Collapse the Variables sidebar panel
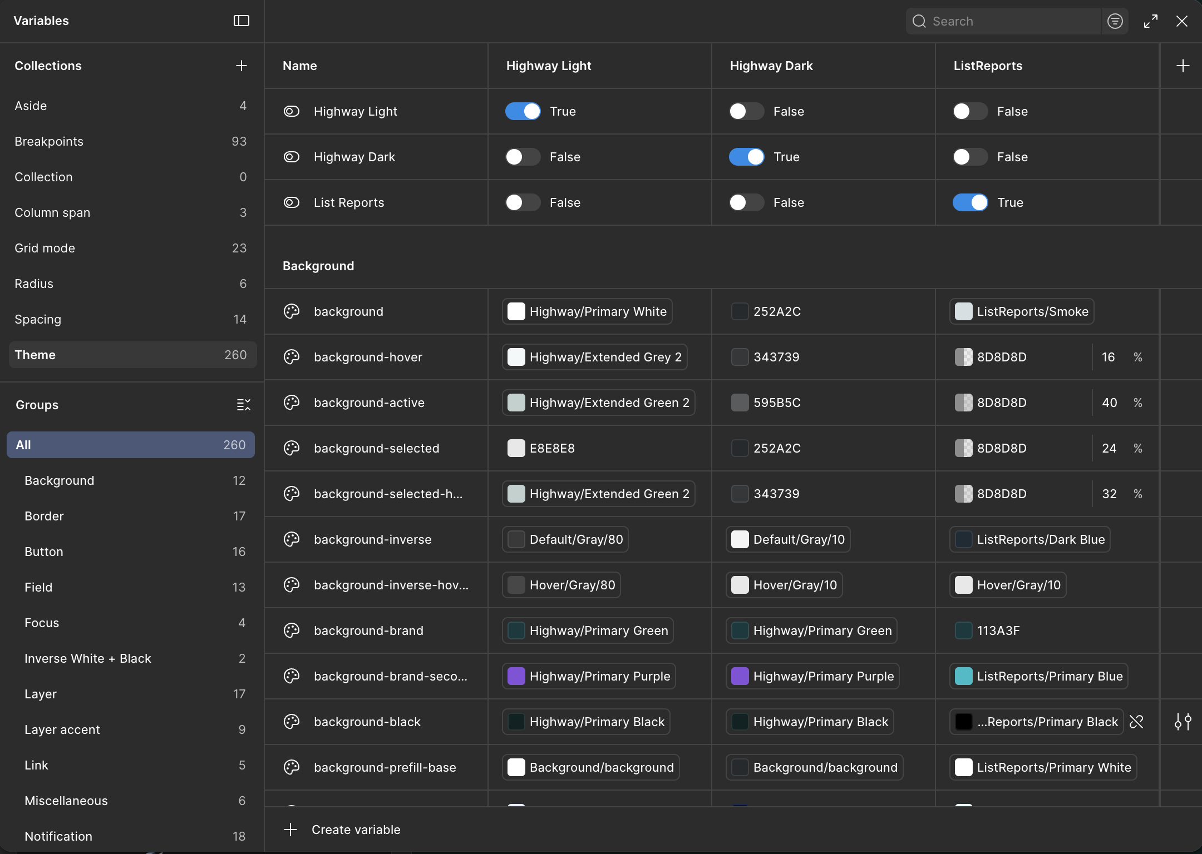Screen dimensions: 1202x854 point(242,21)
